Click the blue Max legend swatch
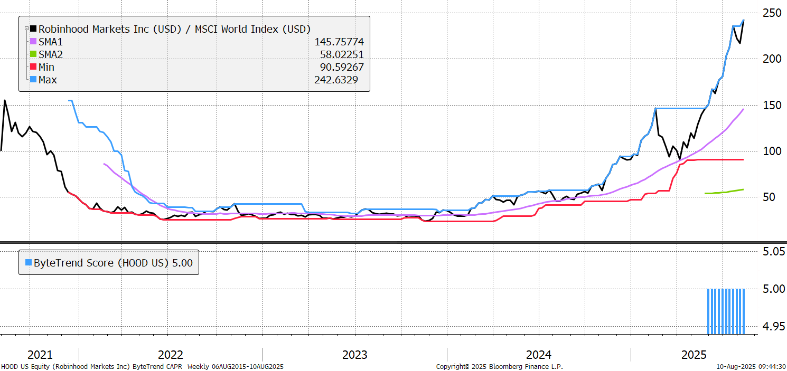This screenshot has height=371, width=787. click(x=34, y=80)
